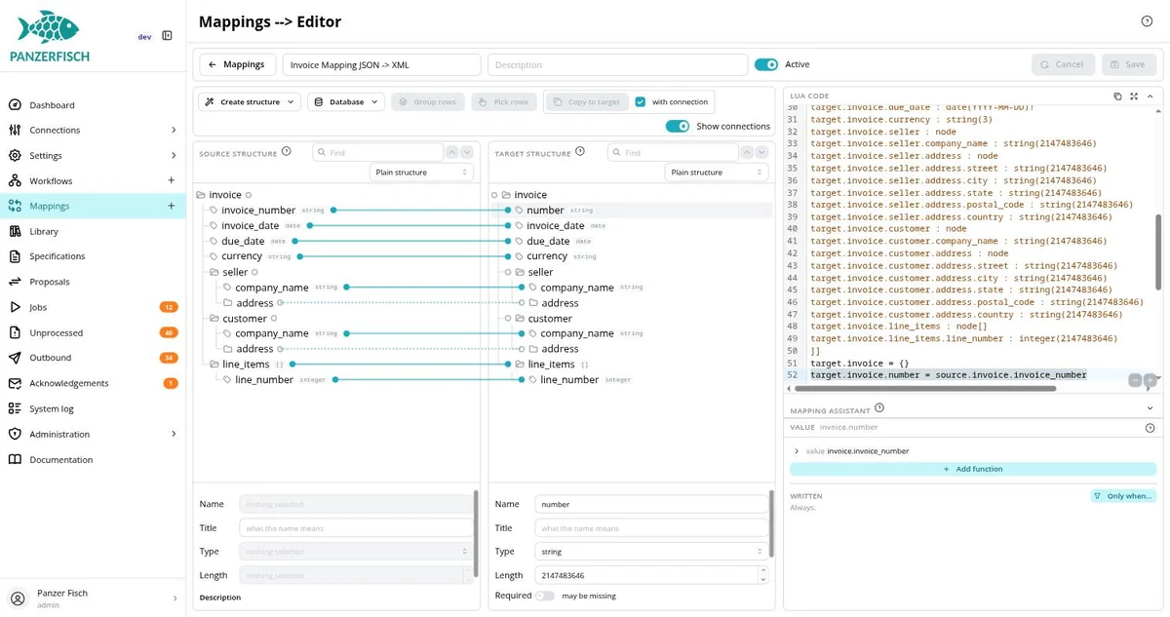The width and height of the screenshot is (1170, 617).
Task: Add a new workflow with the plus icon
Action: pos(172,180)
